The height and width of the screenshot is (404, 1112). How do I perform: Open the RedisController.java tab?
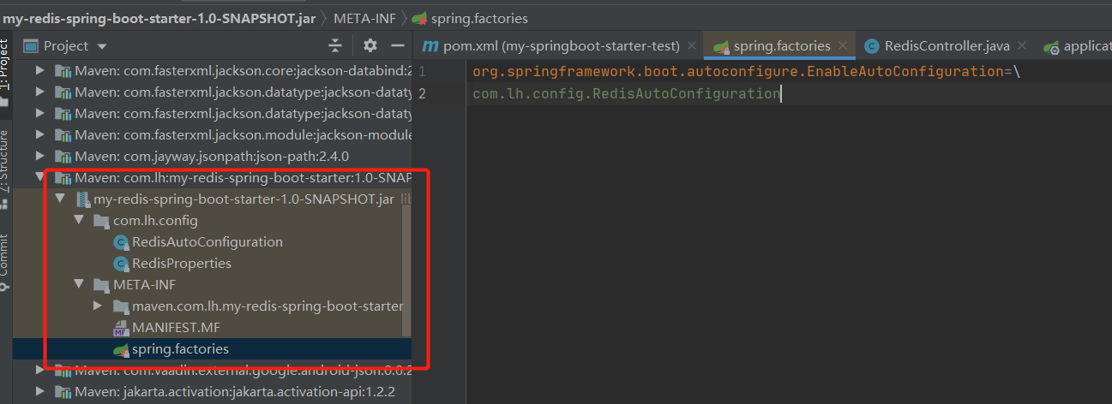(947, 46)
